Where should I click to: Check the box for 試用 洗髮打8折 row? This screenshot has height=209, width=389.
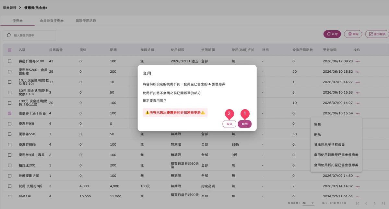9,186
